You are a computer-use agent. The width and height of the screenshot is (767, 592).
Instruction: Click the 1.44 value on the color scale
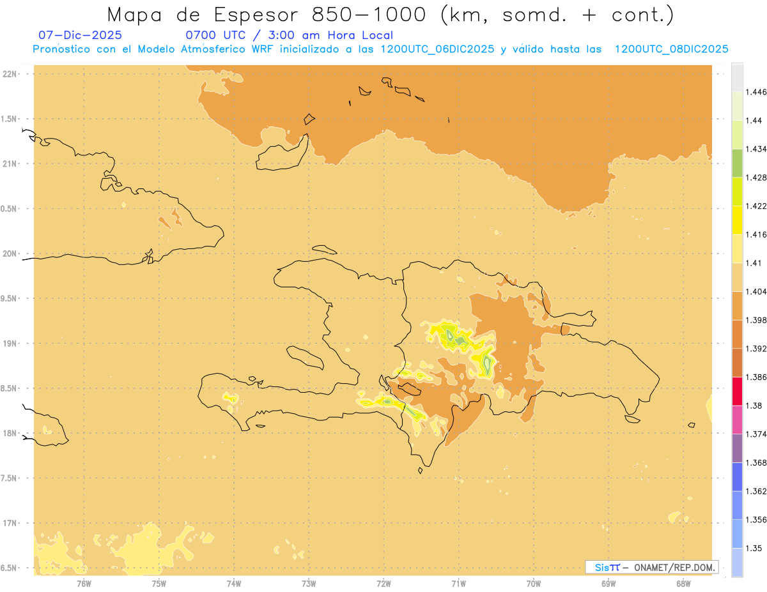[755, 120]
